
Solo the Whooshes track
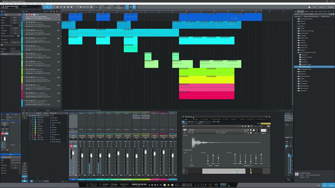click(29, 22)
